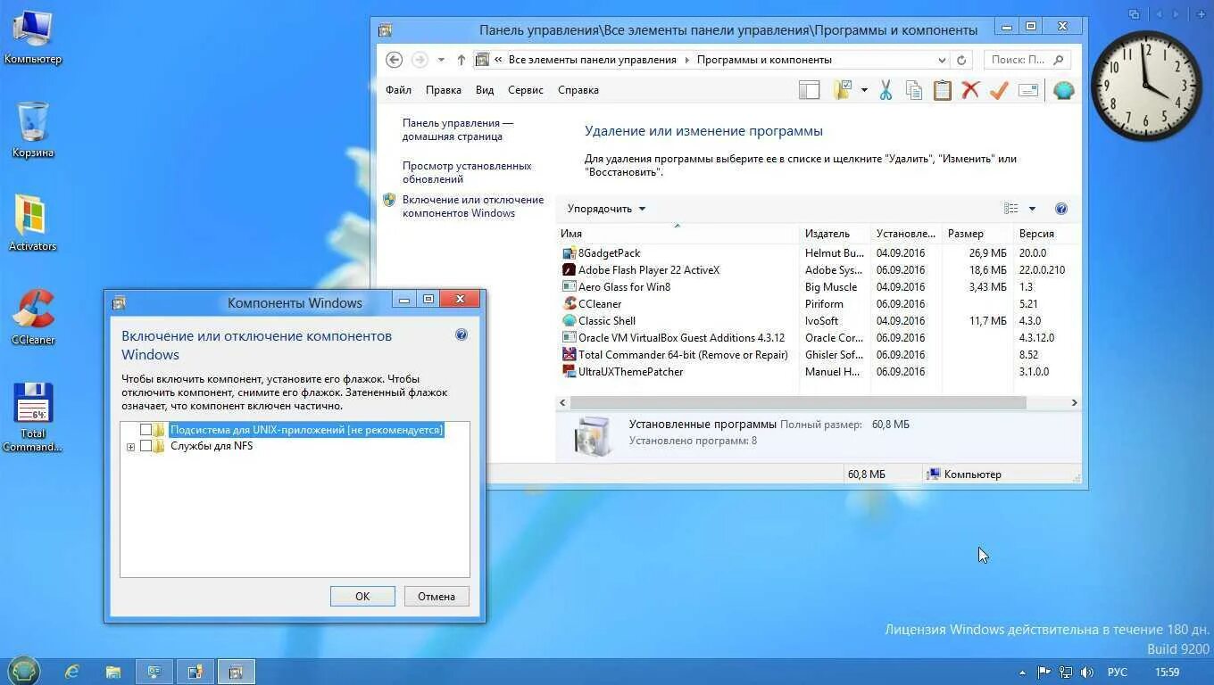1214x685 pixels.
Task: Sort by the Имя column header
Action: [678, 234]
